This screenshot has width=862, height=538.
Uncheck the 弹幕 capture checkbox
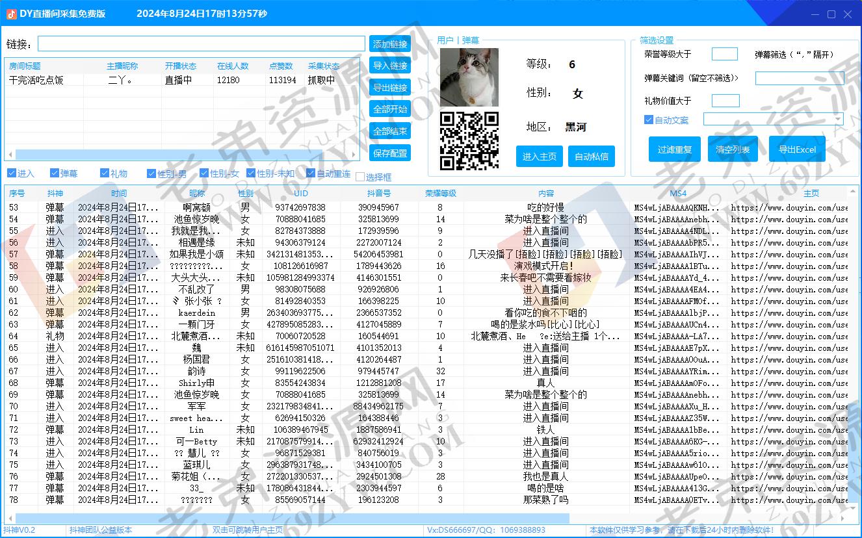(54, 173)
